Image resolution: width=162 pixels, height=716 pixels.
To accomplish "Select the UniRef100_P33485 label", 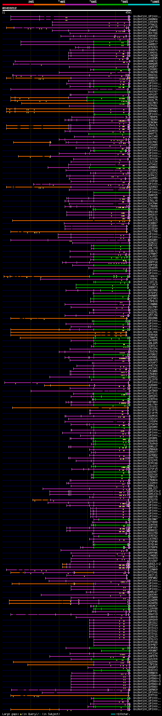I will [x=145, y=145].
